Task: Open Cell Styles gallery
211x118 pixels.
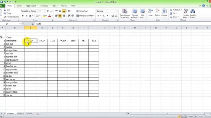Action: 142,13
